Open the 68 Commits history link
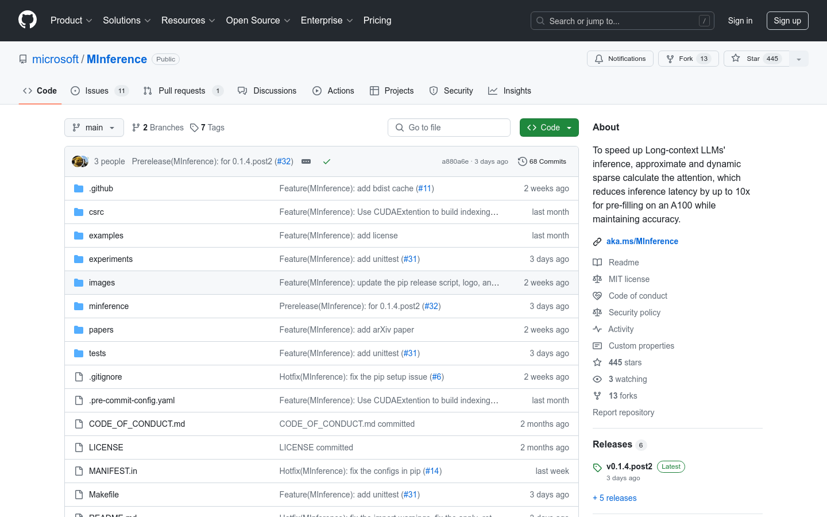This screenshot has height=517, width=827. [x=542, y=161]
